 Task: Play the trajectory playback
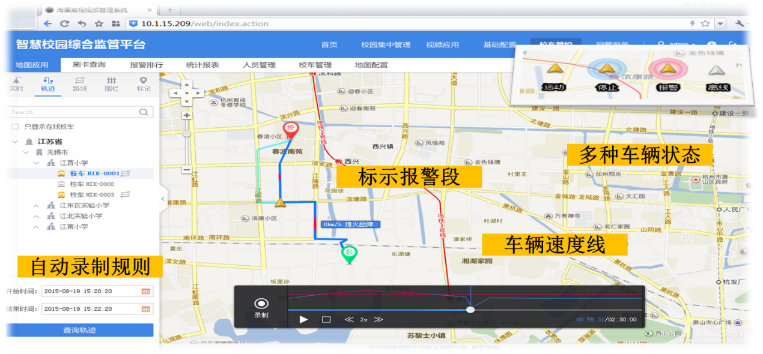pyautogui.click(x=304, y=319)
